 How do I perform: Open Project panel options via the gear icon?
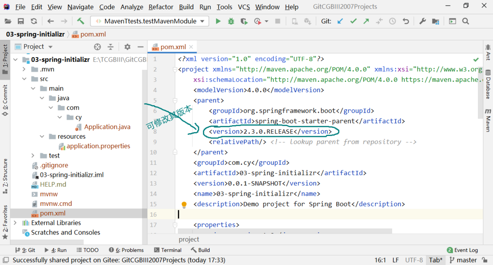point(128,47)
